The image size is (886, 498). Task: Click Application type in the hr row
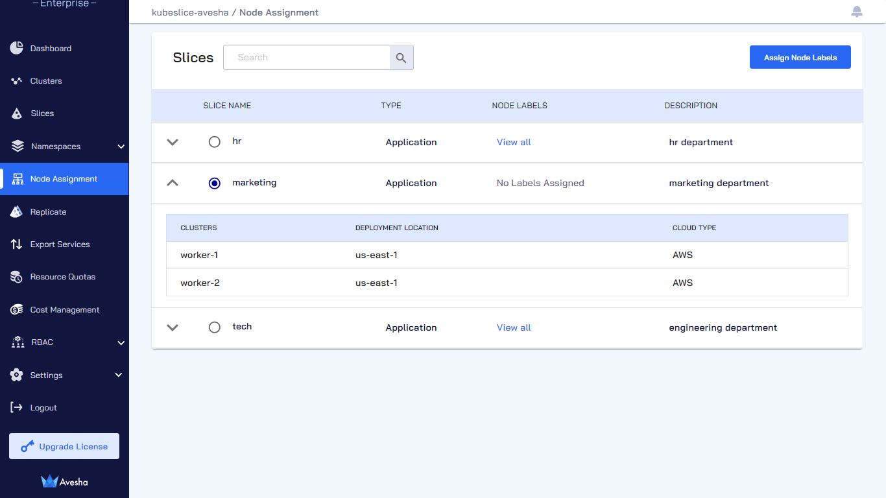[x=411, y=142]
